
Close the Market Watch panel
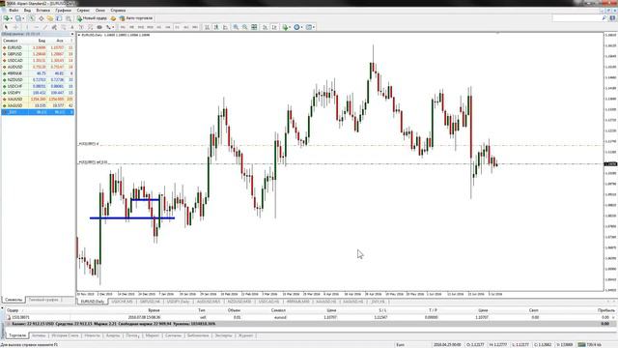(x=72, y=35)
